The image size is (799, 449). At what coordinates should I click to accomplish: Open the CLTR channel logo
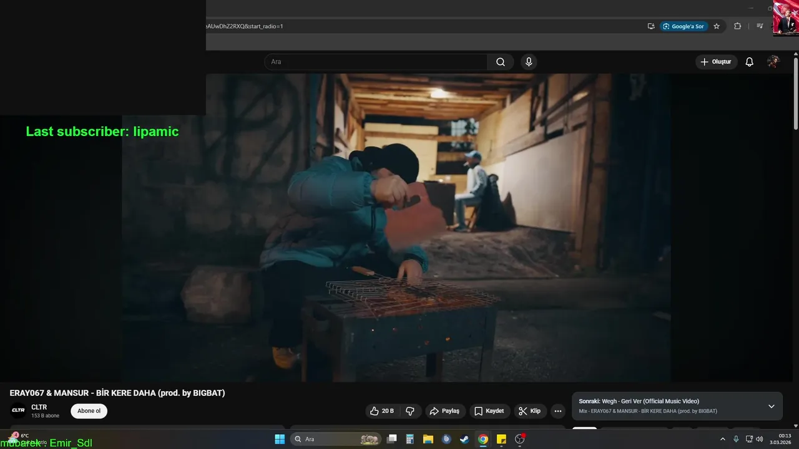click(x=18, y=410)
